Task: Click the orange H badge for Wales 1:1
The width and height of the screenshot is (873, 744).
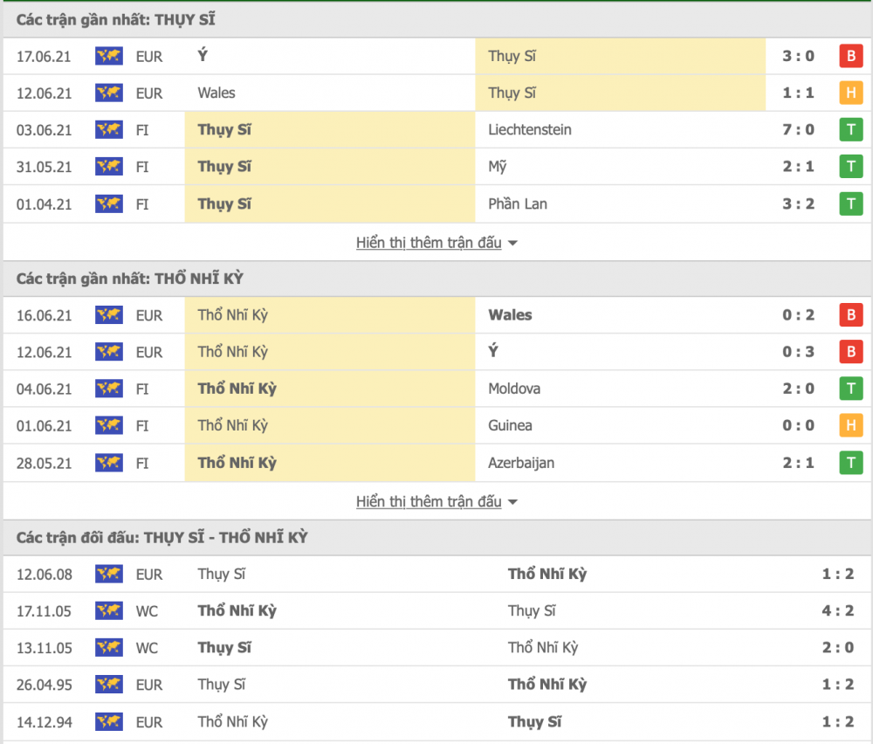Action: click(850, 93)
